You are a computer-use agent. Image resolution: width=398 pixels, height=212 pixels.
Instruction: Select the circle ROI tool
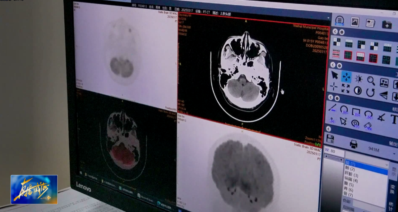click(344, 110)
